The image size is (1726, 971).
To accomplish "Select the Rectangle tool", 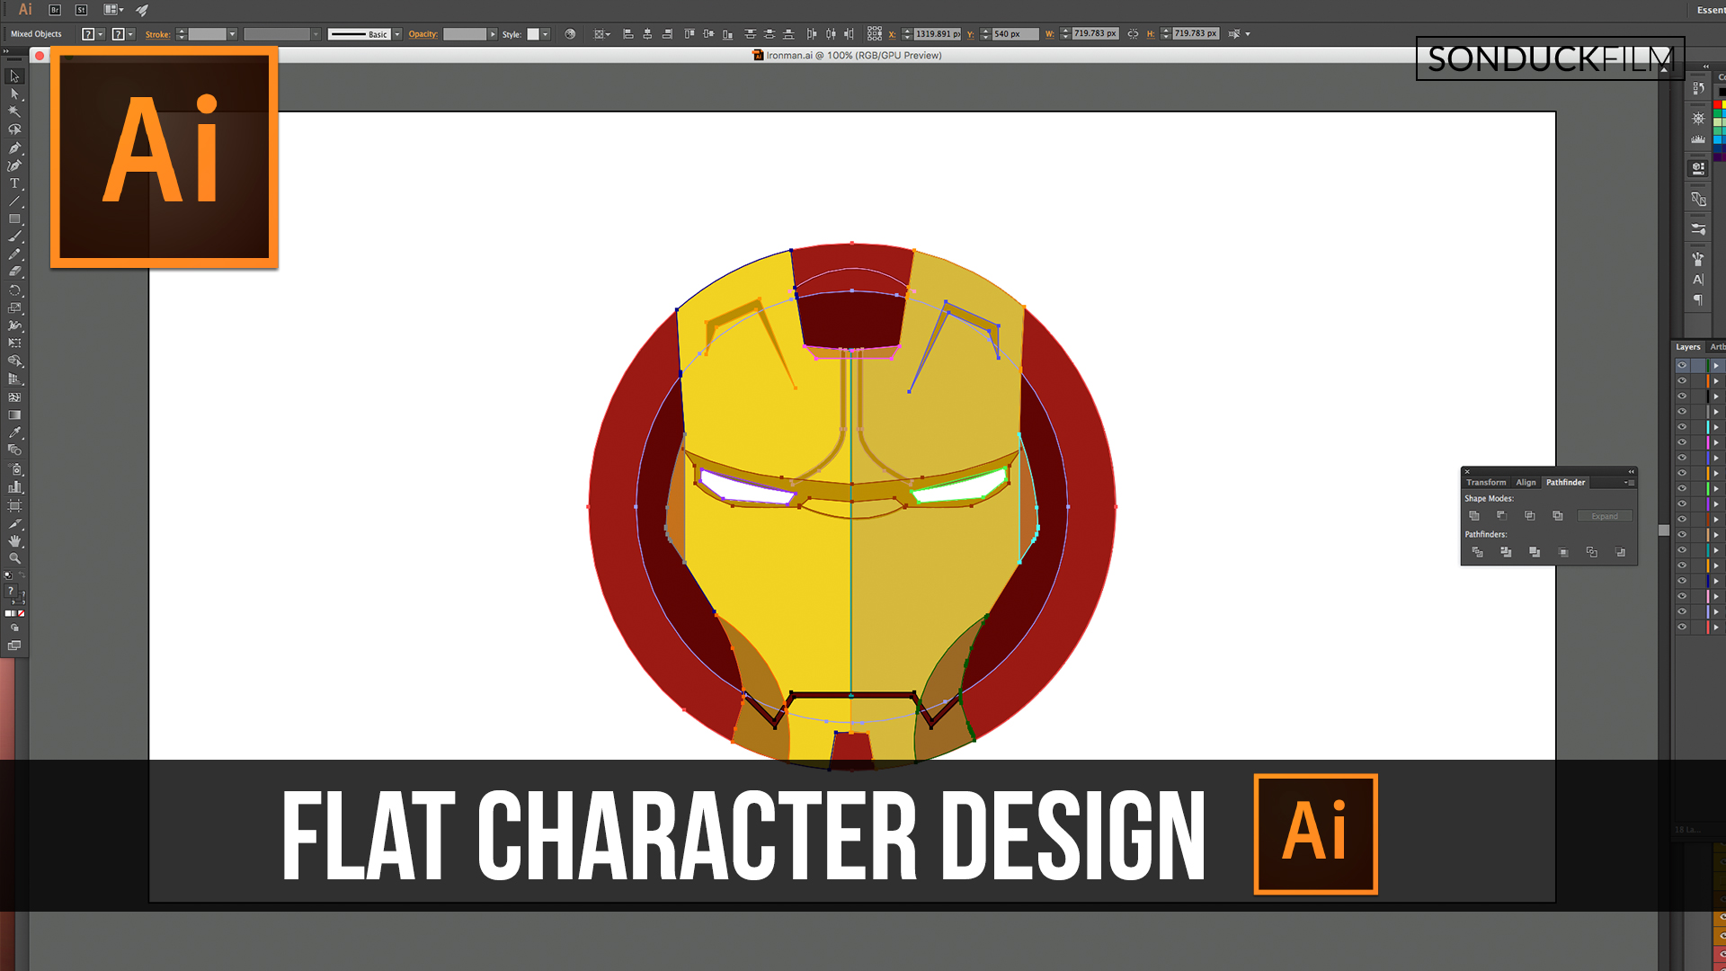I will pyautogui.click(x=14, y=218).
